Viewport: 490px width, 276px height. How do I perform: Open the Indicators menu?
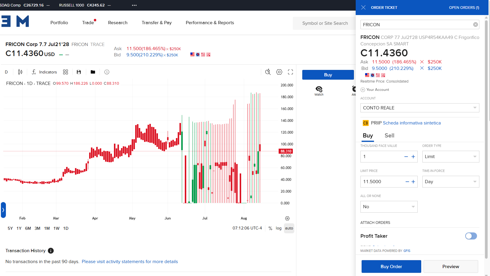44,72
